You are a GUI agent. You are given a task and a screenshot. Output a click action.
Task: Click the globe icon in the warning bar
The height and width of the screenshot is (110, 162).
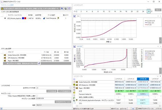66,9
